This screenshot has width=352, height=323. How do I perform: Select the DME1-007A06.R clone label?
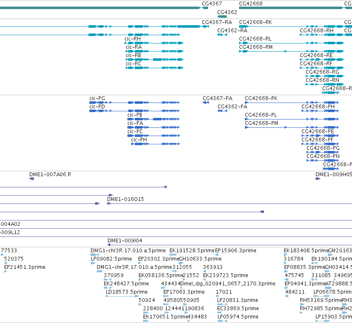point(50,175)
